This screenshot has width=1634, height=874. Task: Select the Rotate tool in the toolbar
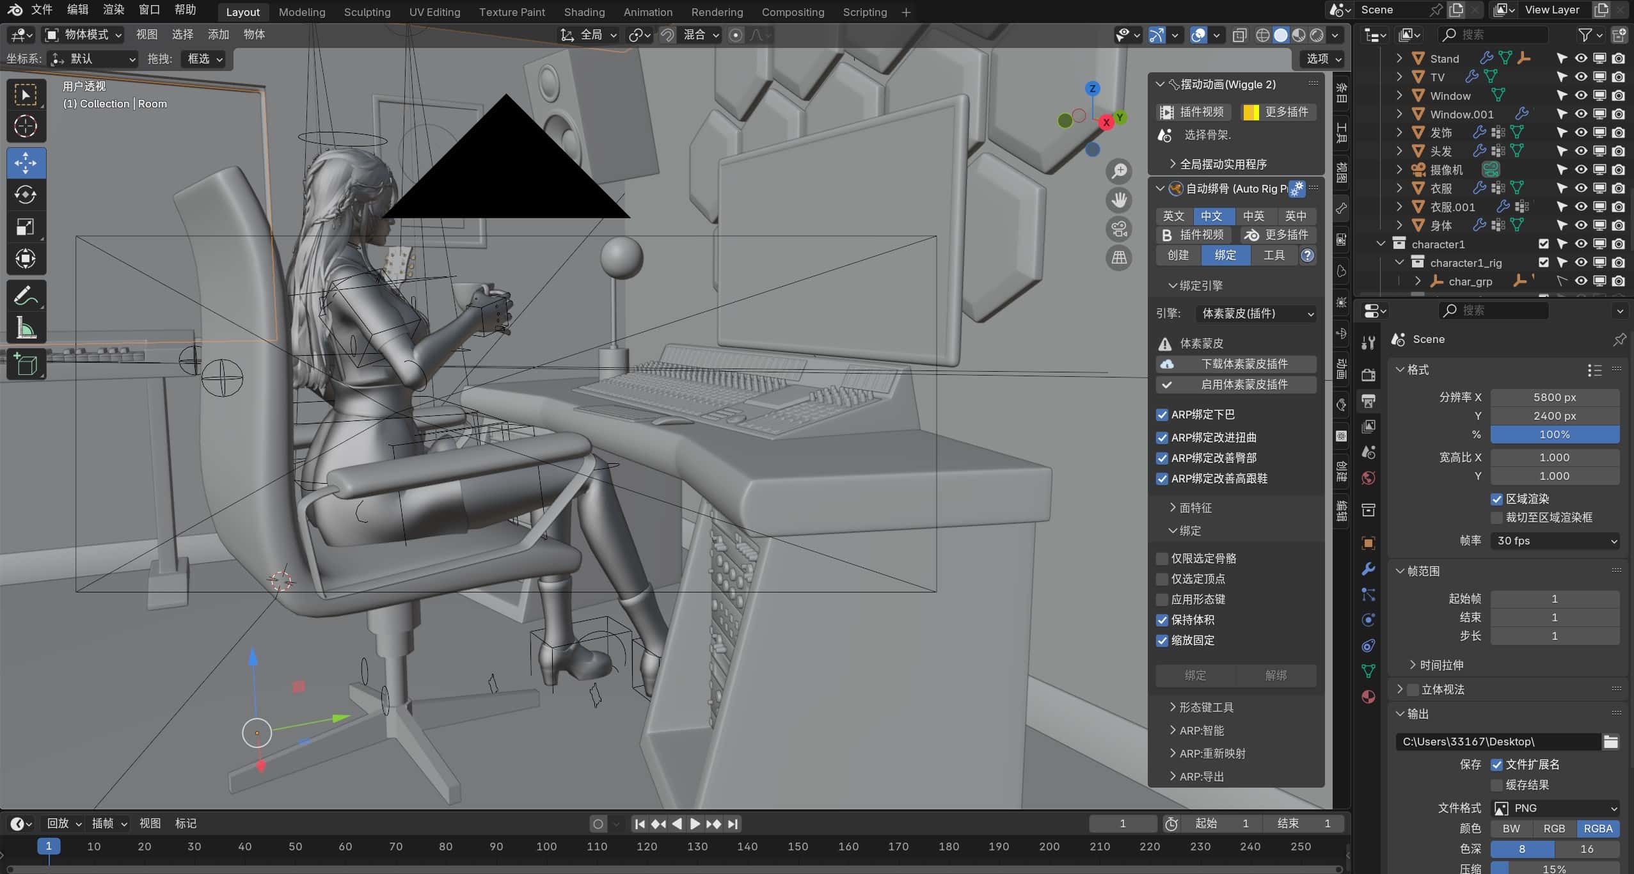[x=26, y=195]
